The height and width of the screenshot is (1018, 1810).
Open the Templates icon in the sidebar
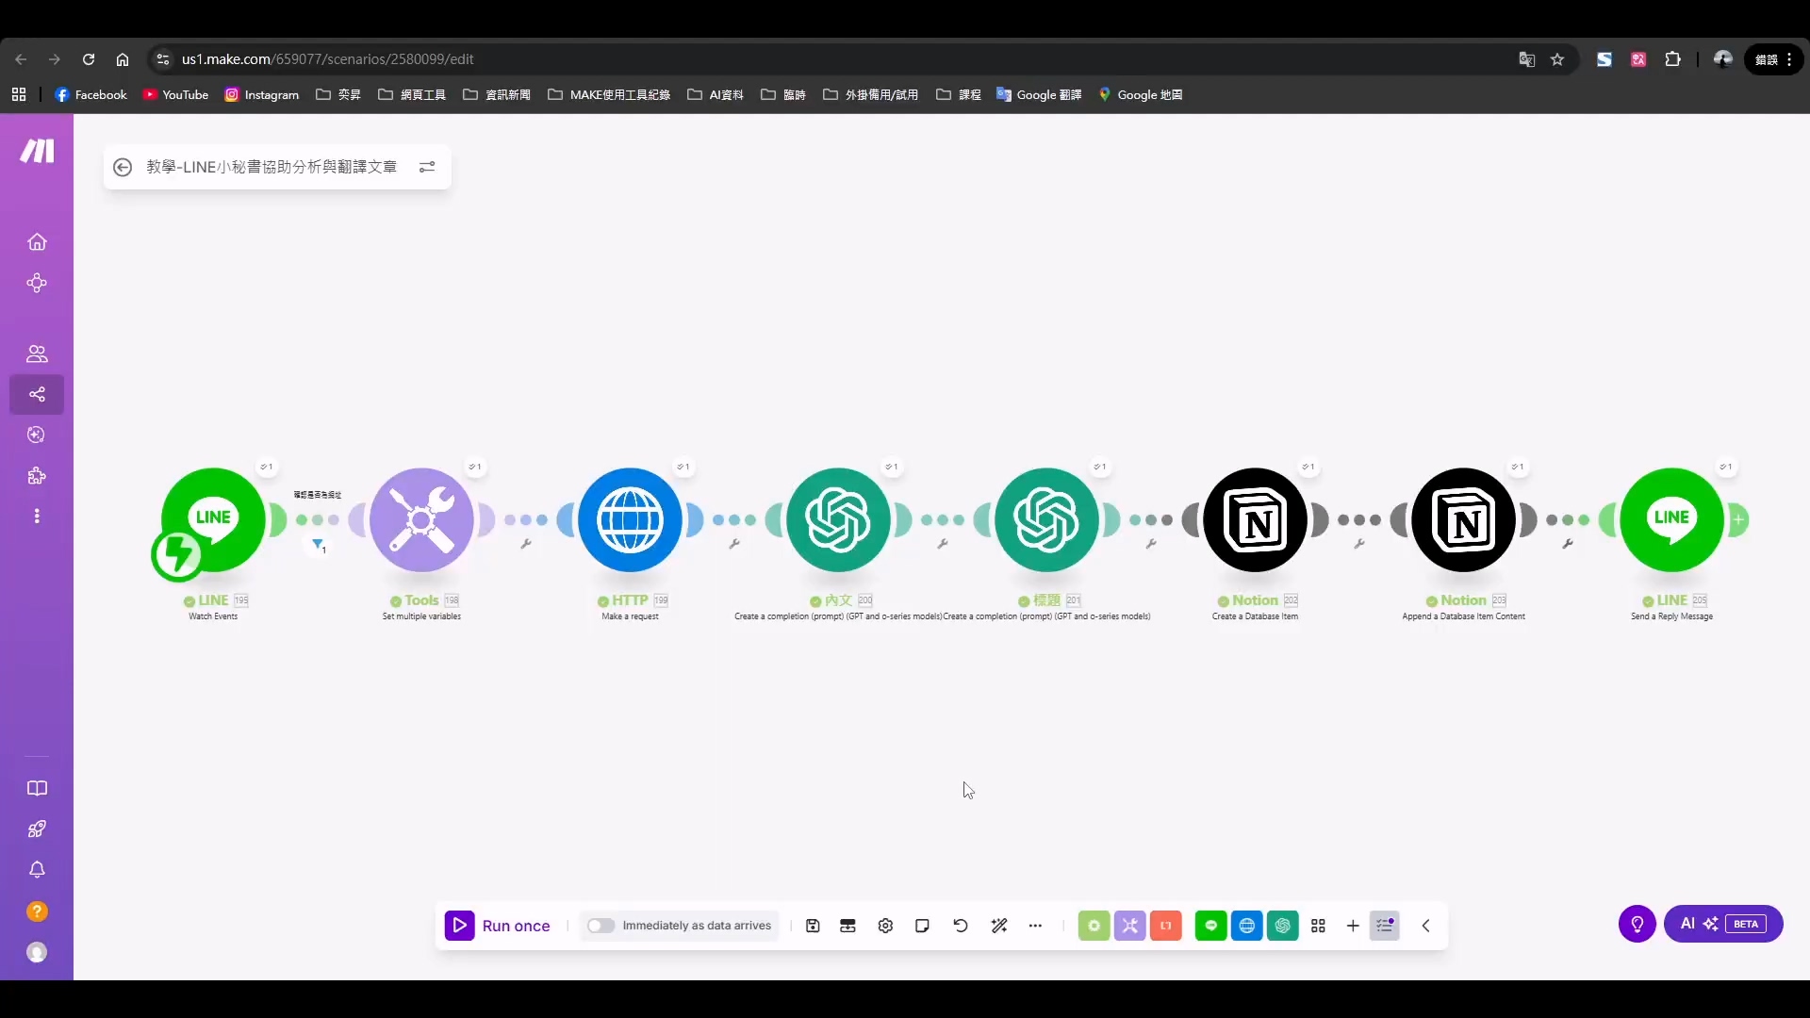coord(37,435)
